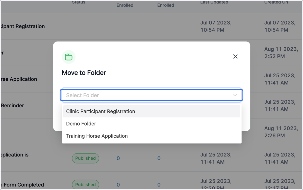The image size is (303, 190).
Task: Click second enrolled count in Application is row
Action: (x=159, y=159)
